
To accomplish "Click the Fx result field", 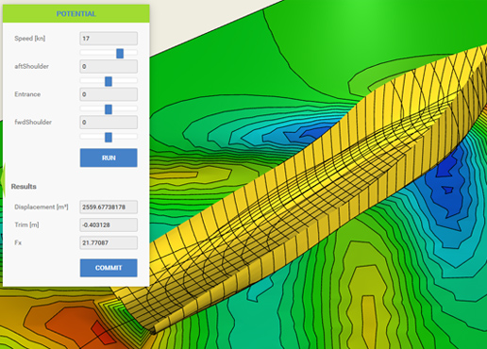I will (x=109, y=242).
